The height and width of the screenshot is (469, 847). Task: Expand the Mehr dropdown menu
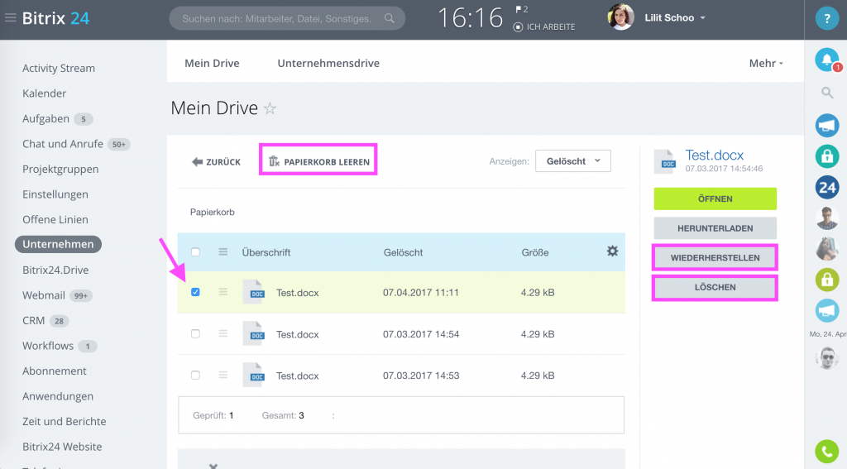(765, 63)
